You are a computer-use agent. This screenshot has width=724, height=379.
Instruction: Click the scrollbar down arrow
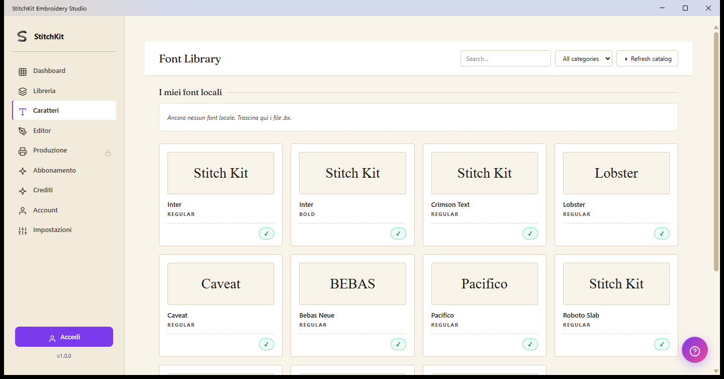(716, 371)
